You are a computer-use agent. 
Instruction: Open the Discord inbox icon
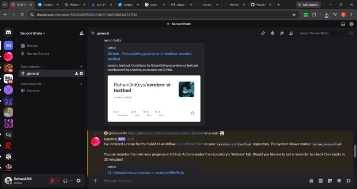[x=343, y=24]
